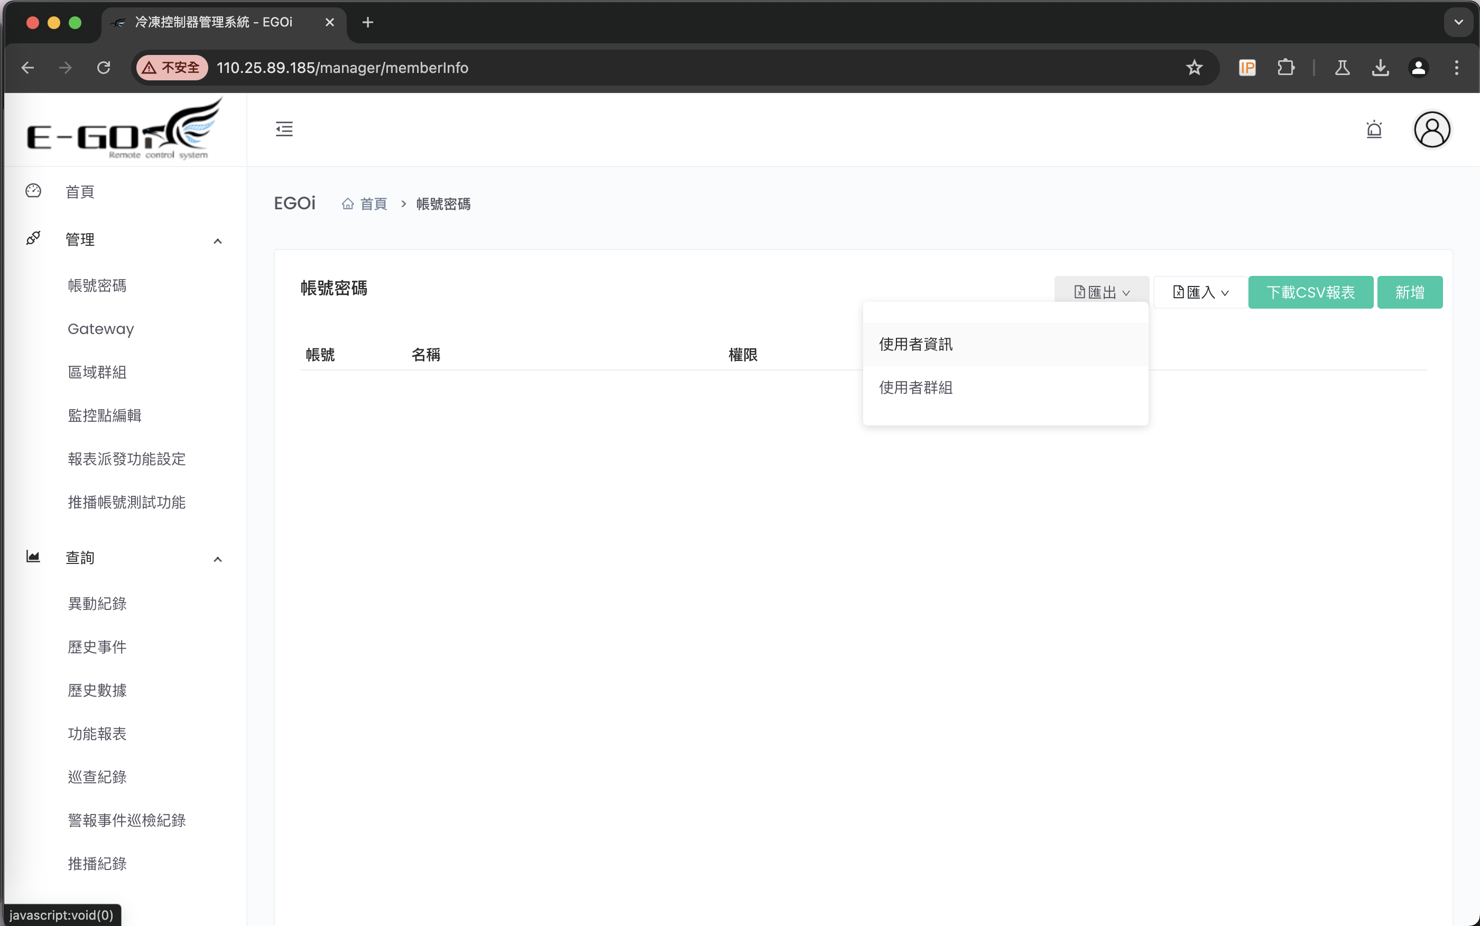Open Chrome Labs flask icon
Image resolution: width=1480 pixels, height=926 pixels.
point(1342,67)
